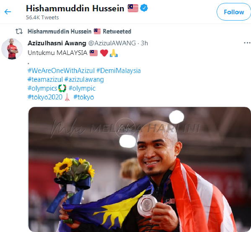Click Hishammuddin Hussein Retweeted label
Image resolution: width=251 pixels, height=232 pixels.
pos(79,31)
